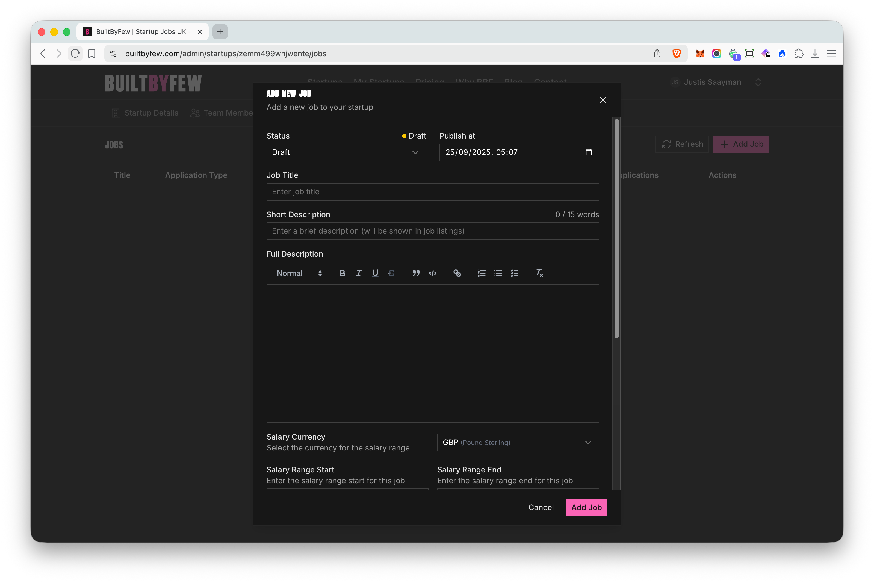Toggle bold formatting in the editor
Screen dimensions: 874x583
click(x=342, y=273)
